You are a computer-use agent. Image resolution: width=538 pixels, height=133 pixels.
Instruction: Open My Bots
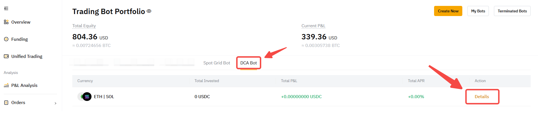(478, 11)
